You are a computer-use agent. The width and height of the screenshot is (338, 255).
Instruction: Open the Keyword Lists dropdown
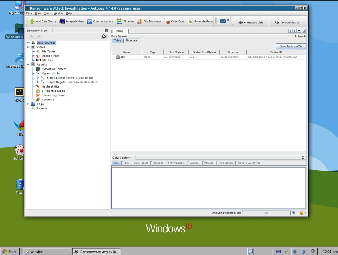[x=251, y=23]
